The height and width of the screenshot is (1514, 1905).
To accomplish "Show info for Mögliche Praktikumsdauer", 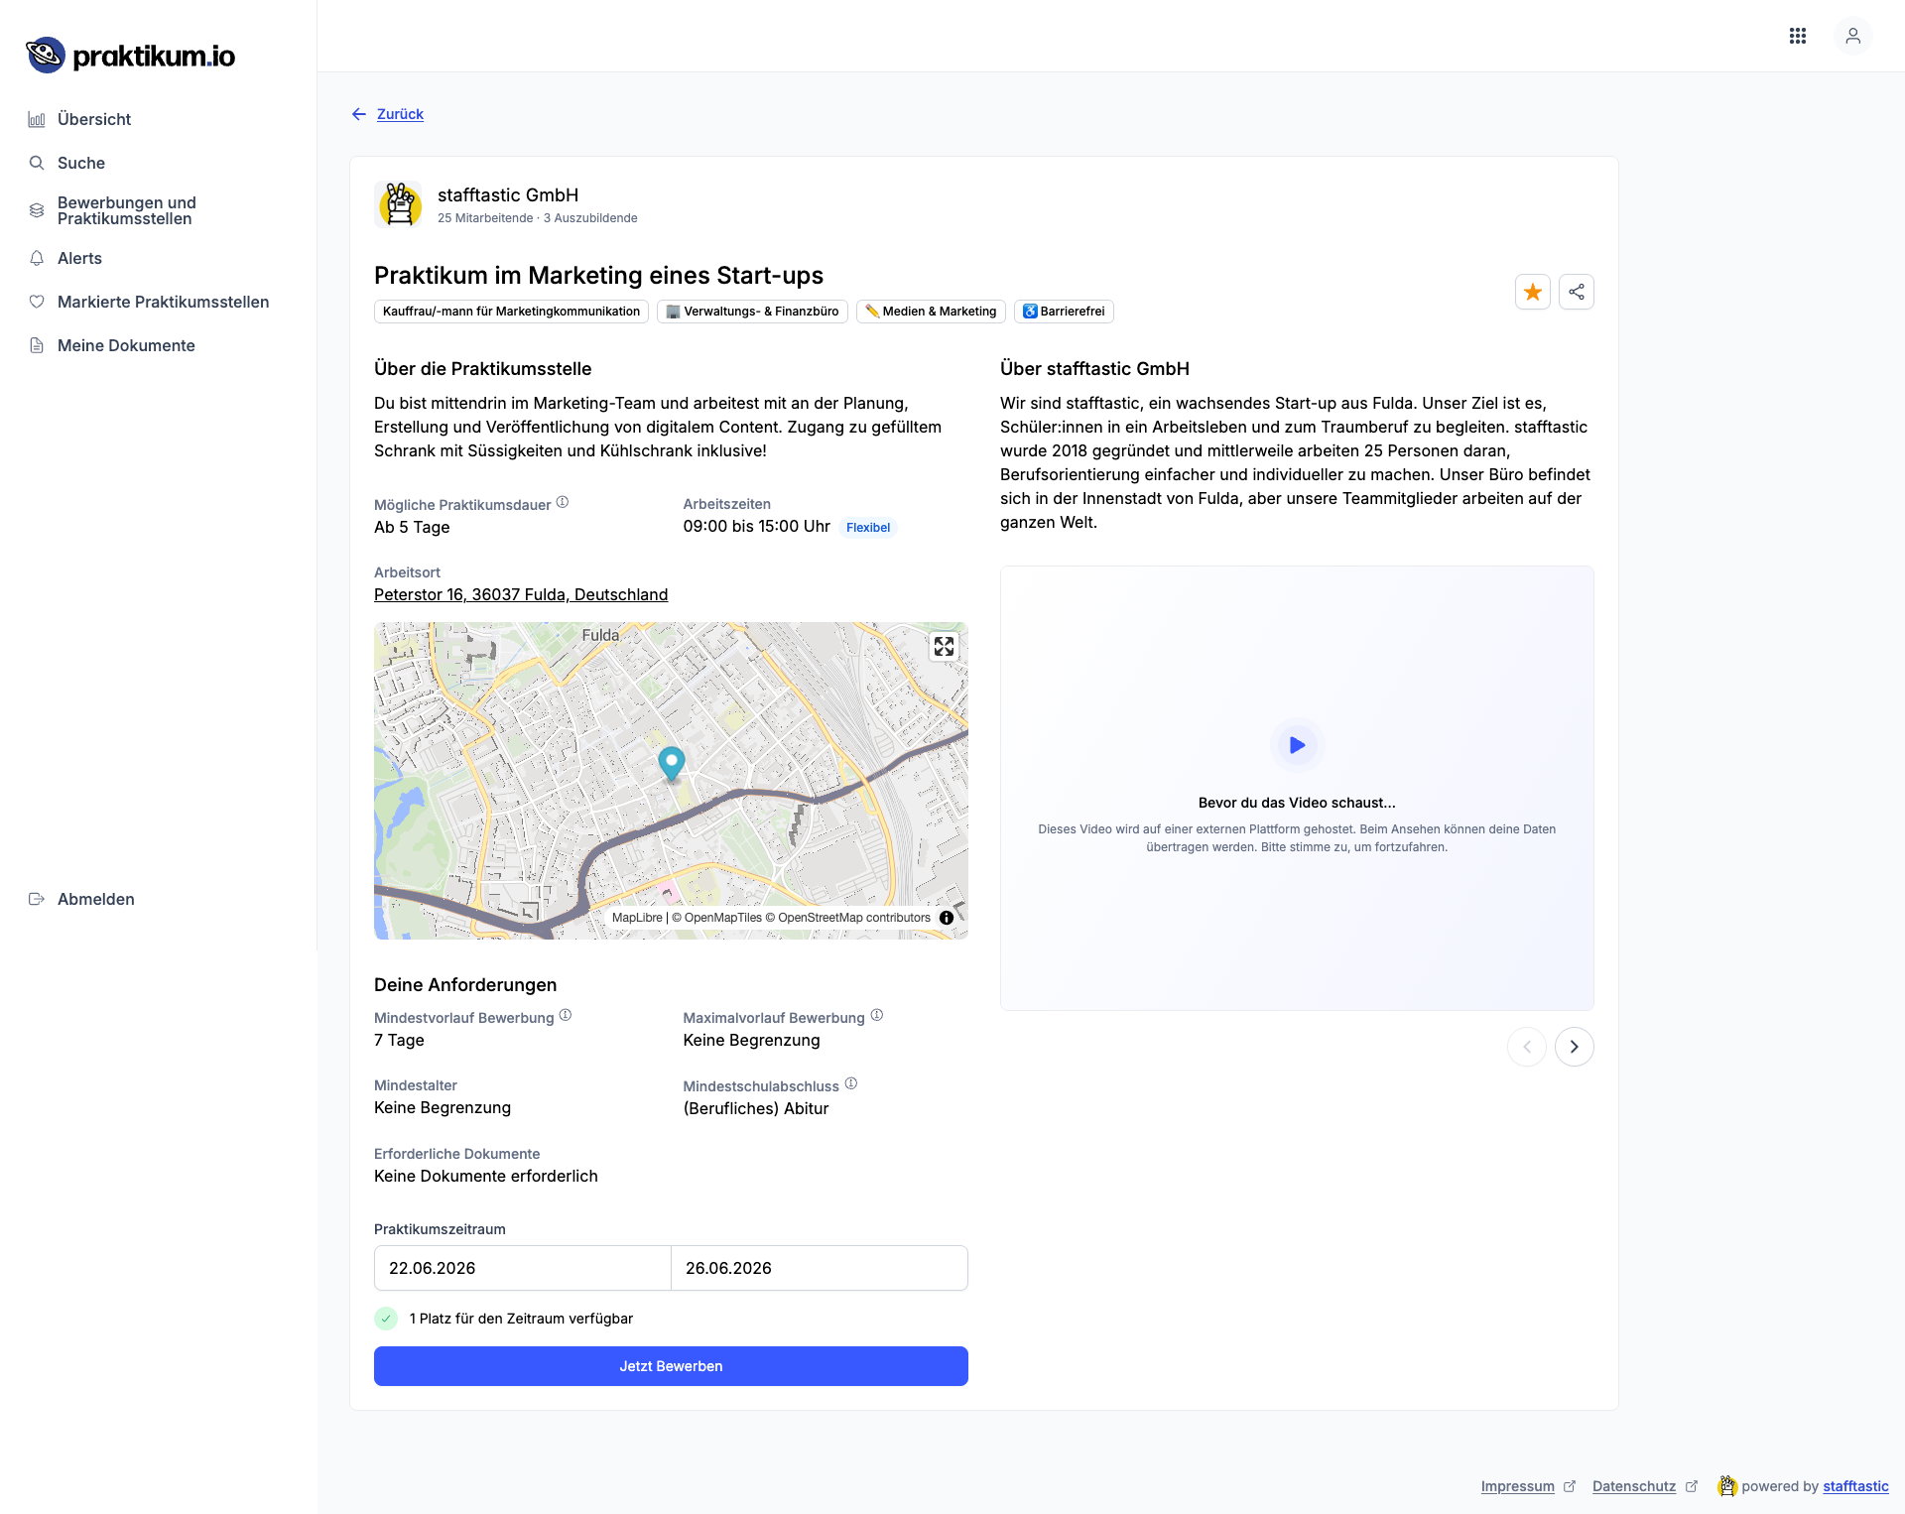I will [563, 502].
